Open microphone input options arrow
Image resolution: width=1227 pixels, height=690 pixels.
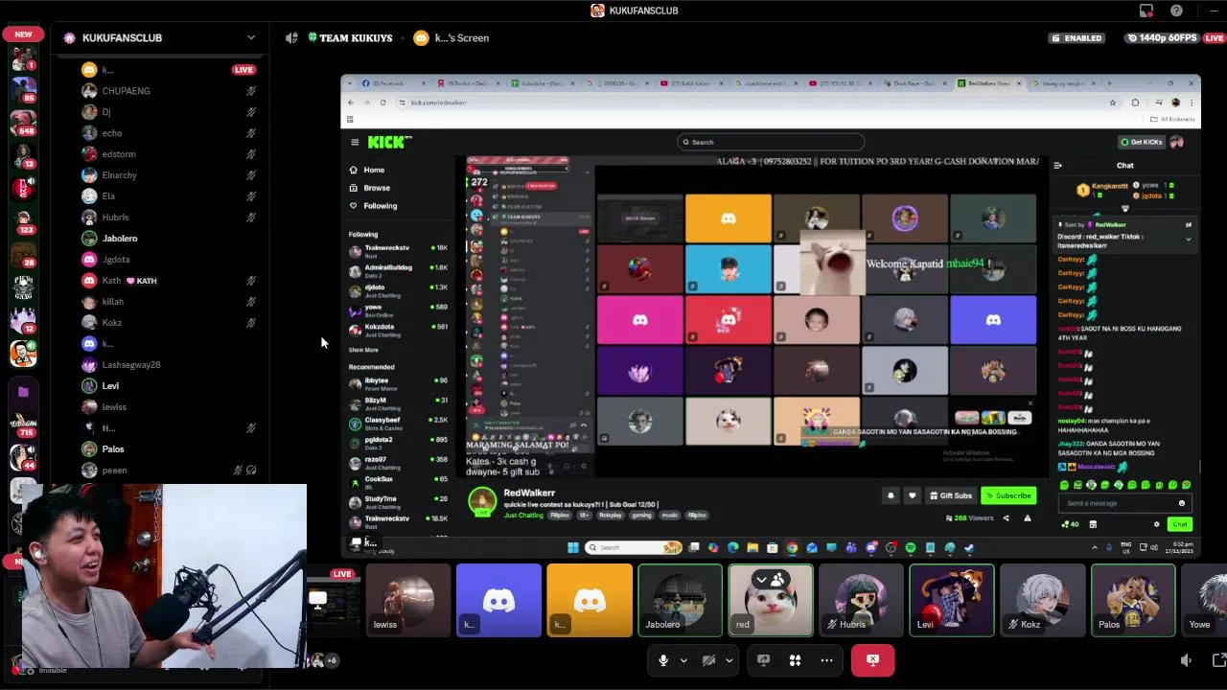683,660
